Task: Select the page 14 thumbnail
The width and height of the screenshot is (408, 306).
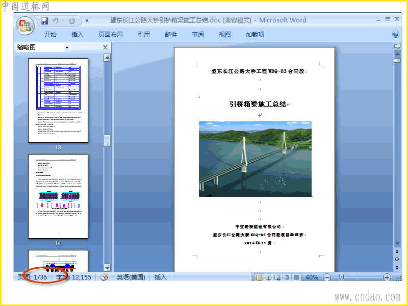Action: [x=58, y=196]
